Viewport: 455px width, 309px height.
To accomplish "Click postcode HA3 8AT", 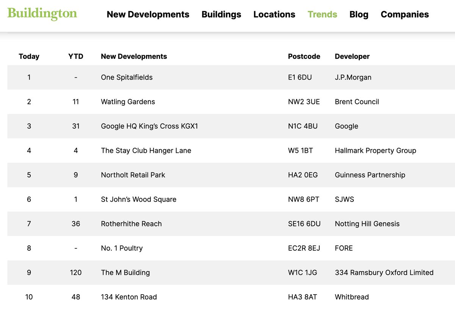I will [x=302, y=297].
